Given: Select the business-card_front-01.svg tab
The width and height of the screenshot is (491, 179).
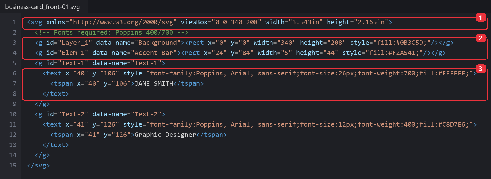Looking at the screenshot, I should tap(43, 6).
